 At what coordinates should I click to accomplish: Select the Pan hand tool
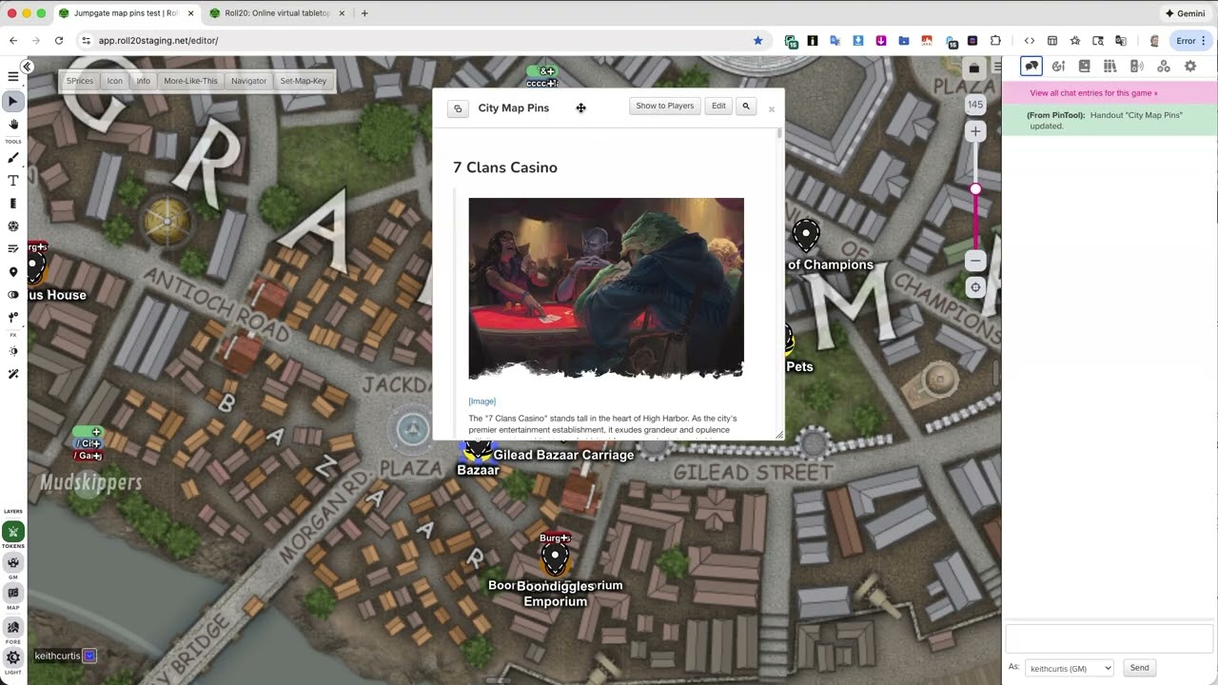[13, 124]
